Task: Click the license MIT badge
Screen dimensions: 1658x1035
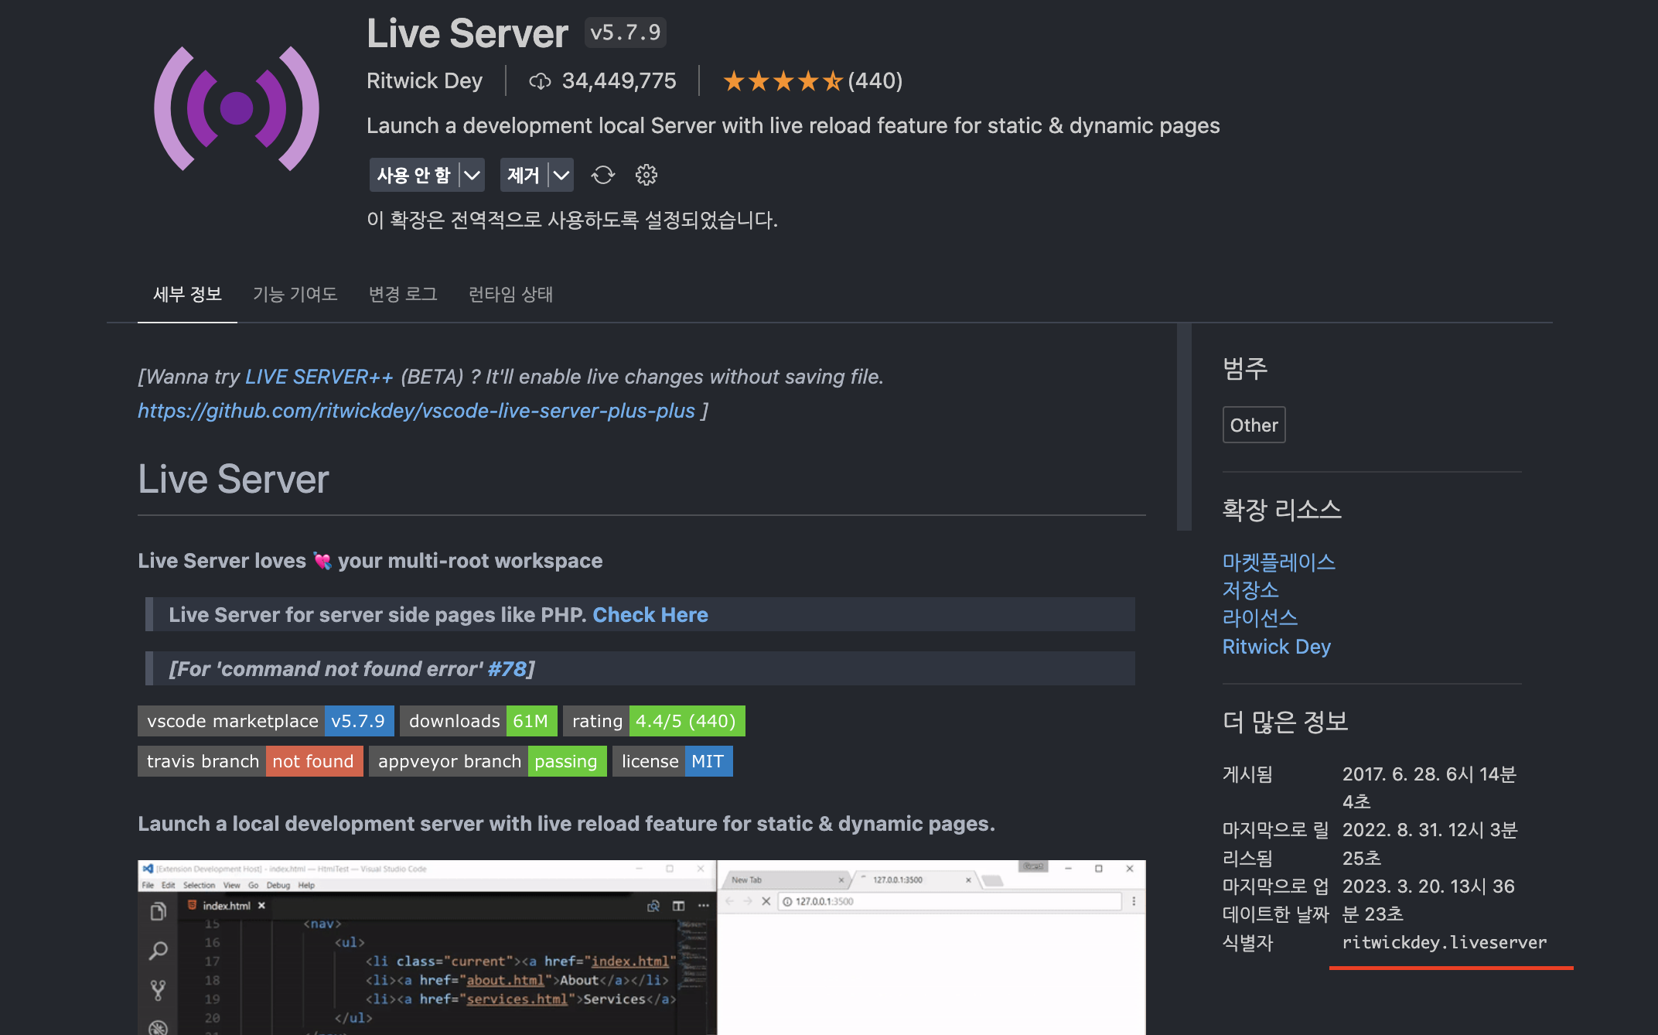Action: (x=672, y=761)
